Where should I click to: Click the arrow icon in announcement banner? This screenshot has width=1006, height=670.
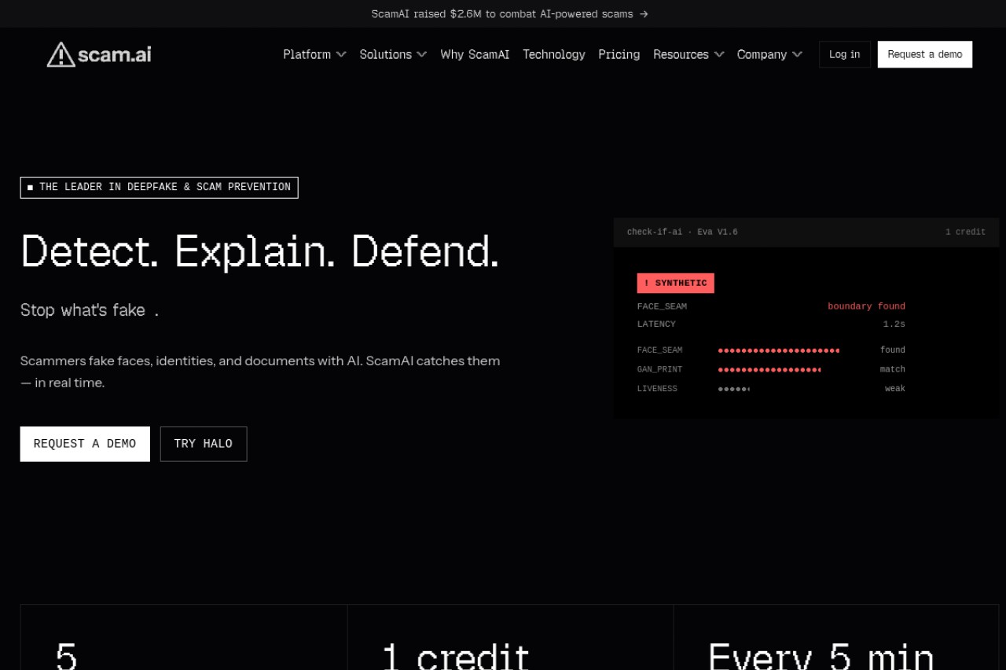644,14
